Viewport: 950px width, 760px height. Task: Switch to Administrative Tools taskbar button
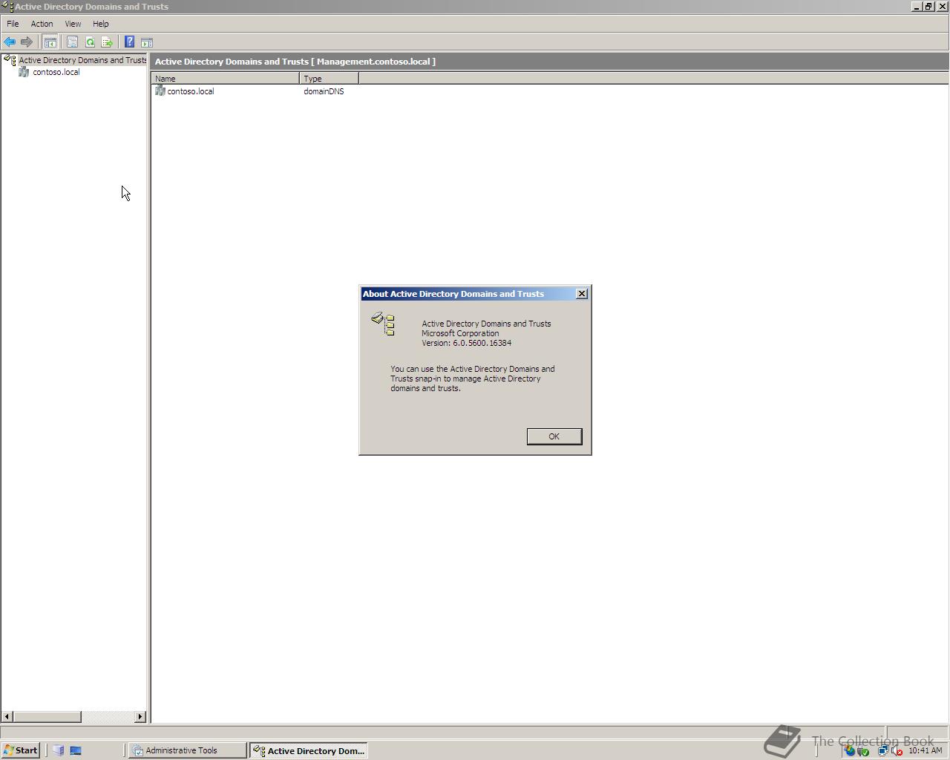pos(187,750)
